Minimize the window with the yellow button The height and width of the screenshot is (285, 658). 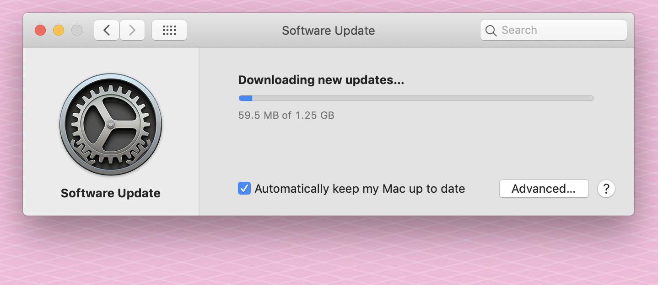(59, 30)
